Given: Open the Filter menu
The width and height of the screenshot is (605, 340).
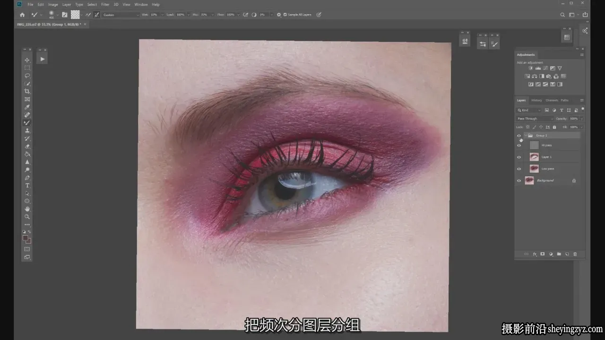Looking at the screenshot, I should (x=105, y=4).
